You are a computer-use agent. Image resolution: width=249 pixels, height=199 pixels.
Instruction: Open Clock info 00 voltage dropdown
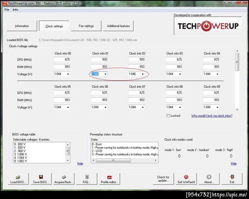pyautogui.click(x=68, y=74)
